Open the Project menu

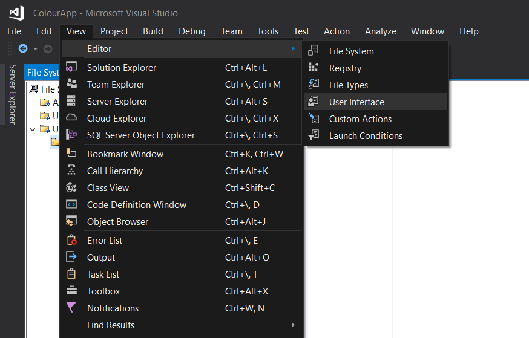click(x=114, y=31)
